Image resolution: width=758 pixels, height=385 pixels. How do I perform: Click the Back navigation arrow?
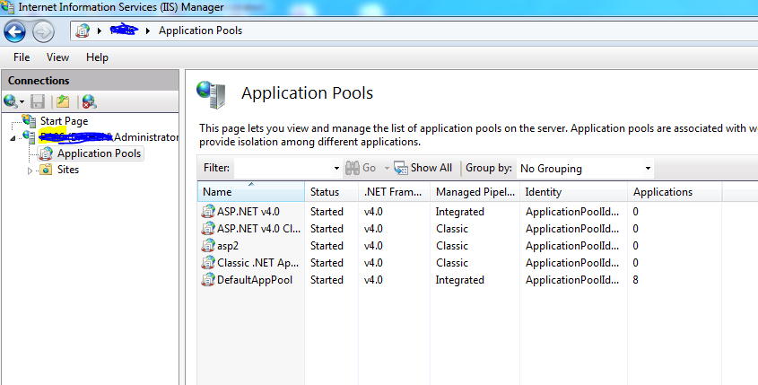coord(15,32)
